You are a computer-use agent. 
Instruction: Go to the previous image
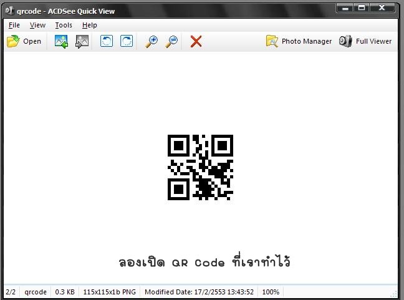pyautogui.click(x=61, y=41)
